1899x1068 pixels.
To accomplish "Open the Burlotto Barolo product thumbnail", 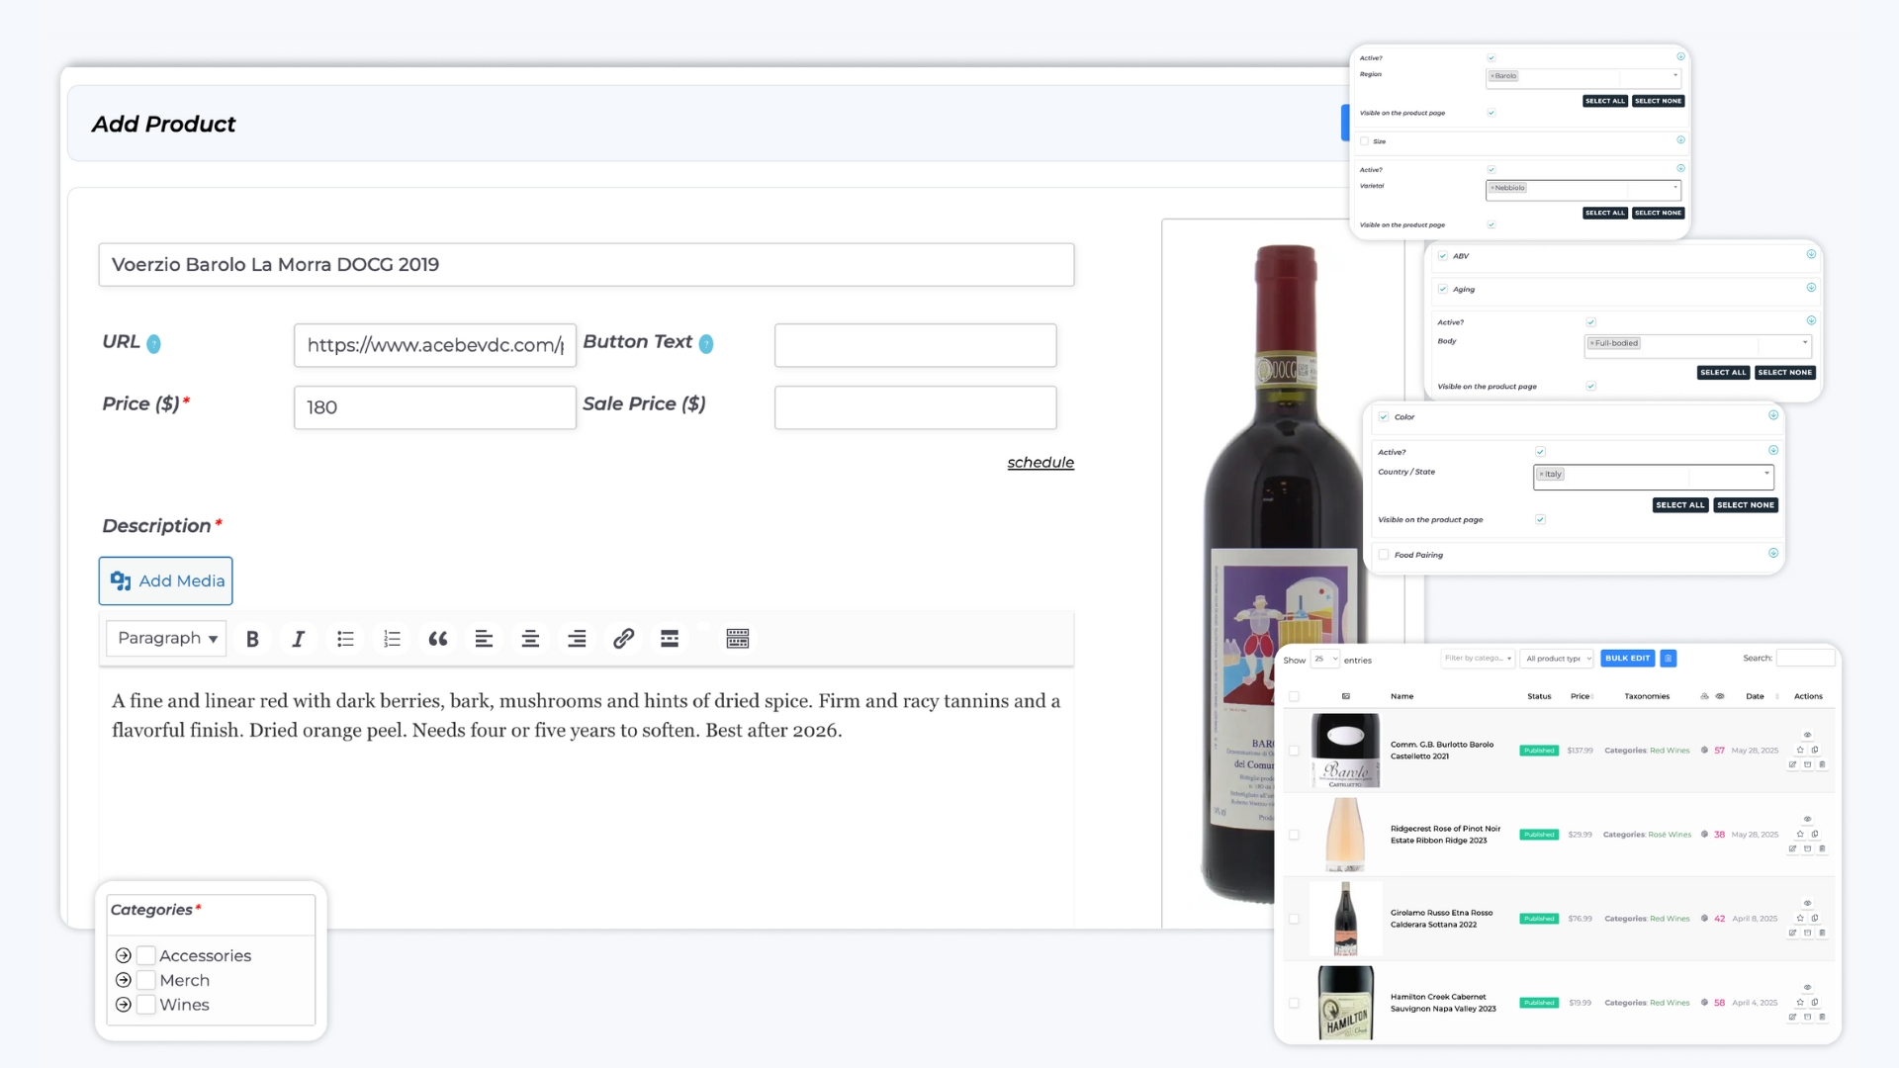I will [1345, 751].
